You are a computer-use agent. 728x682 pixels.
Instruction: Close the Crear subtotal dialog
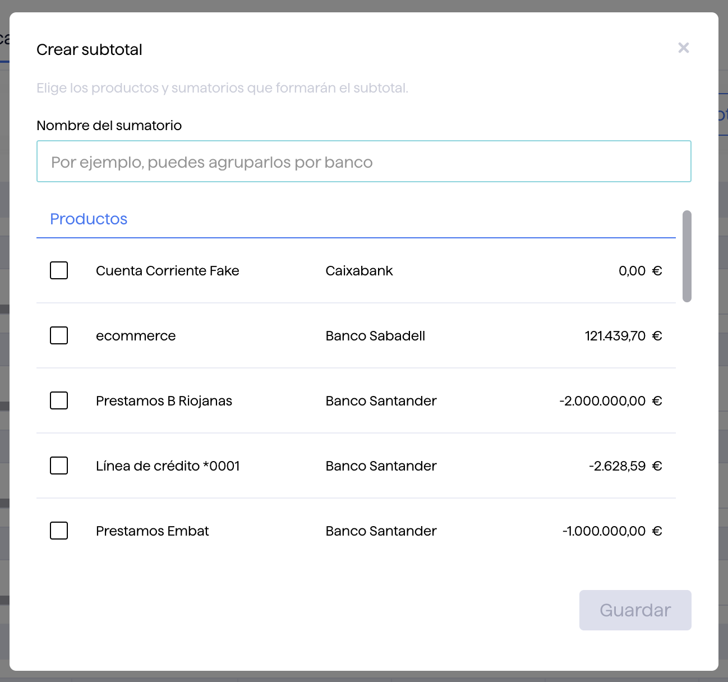[683, 48]
